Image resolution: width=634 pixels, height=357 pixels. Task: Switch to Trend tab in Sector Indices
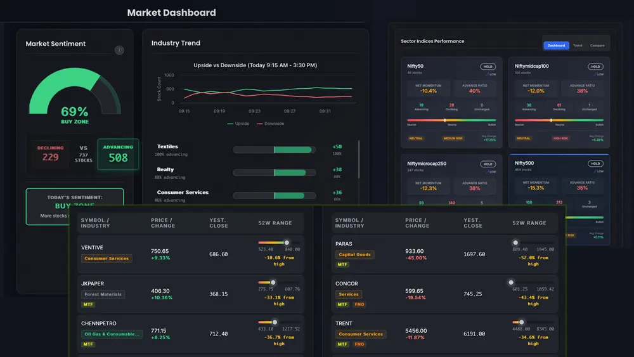[x=578, y=45]
